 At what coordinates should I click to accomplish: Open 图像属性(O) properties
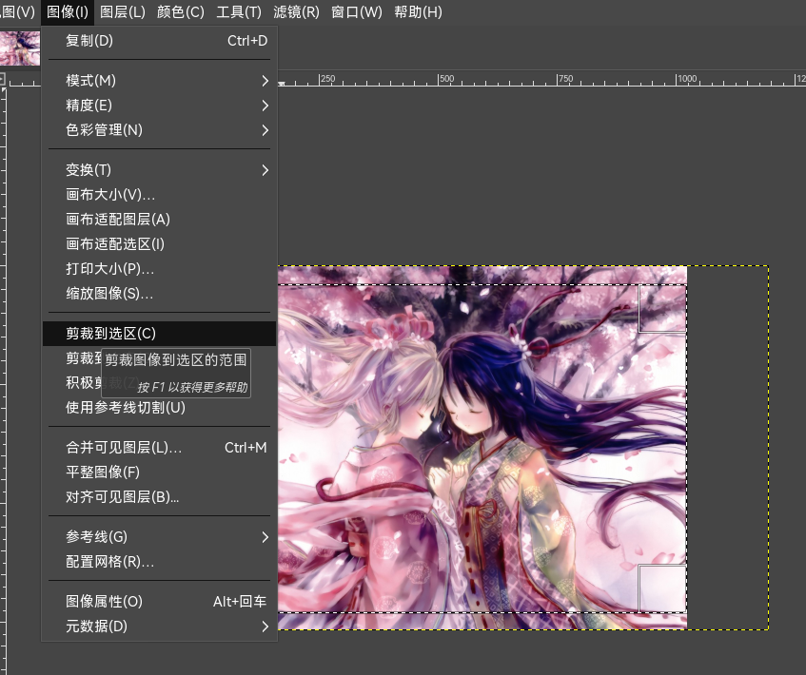pyautogui.click(x=159, y=602)
